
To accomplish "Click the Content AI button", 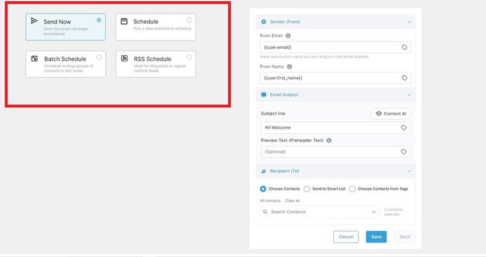I will (x=391, y=113).
